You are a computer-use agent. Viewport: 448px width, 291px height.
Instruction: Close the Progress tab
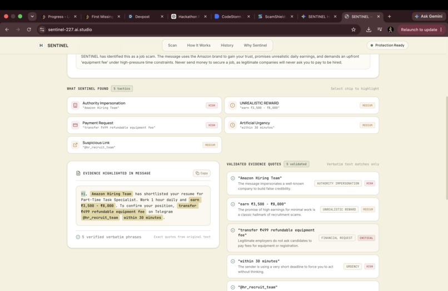[x=75, y=17]
